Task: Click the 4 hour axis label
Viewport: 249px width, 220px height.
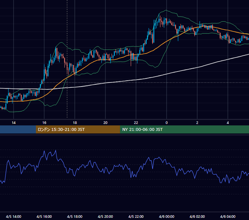Action: 228,123
